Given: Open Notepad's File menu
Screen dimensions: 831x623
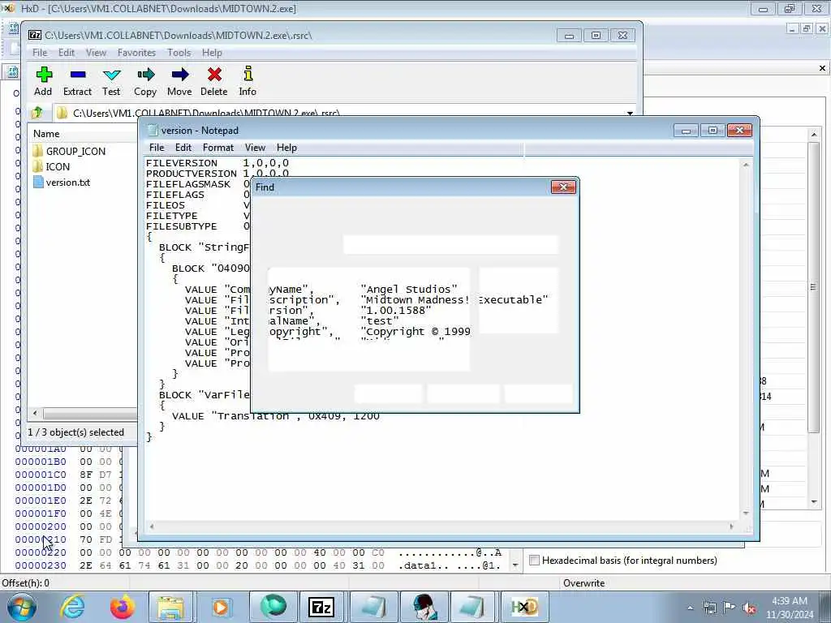Looking at the screenshot, I should pos(157,148).
